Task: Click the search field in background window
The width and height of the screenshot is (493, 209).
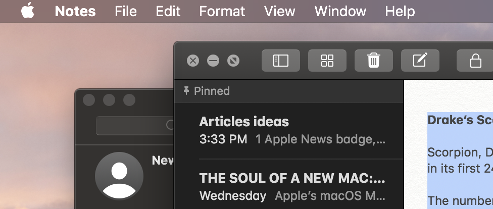Action: click(134, 126)
